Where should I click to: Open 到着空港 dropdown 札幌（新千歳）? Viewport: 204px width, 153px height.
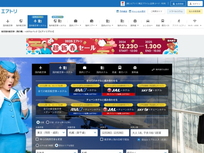pyautogui.click(x=83, y=133)
